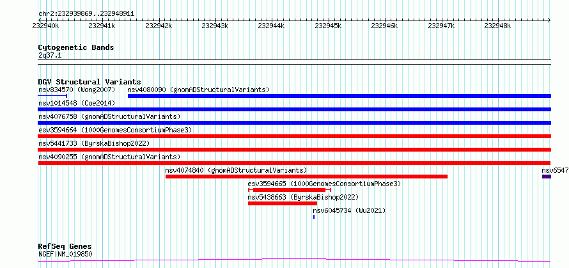This screenshot has height=268, width=569.
Task: Click the 2q37.1 band label
Action: 50,55
